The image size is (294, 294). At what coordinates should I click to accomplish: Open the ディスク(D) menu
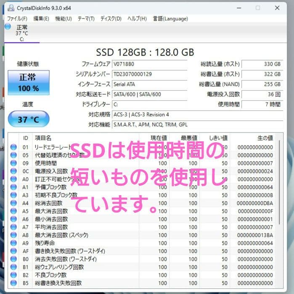(x=111, y=19)
